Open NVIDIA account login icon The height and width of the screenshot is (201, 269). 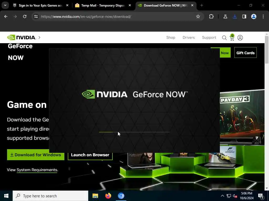[x=240, y=38]
